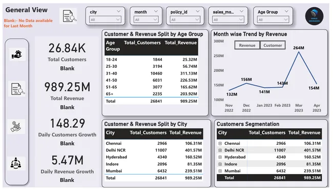Sort city split table by City header

[x=110, y=132]
